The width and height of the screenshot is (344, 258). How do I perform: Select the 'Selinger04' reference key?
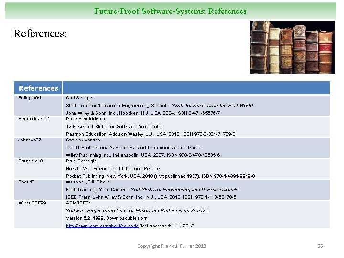(30, 98)
